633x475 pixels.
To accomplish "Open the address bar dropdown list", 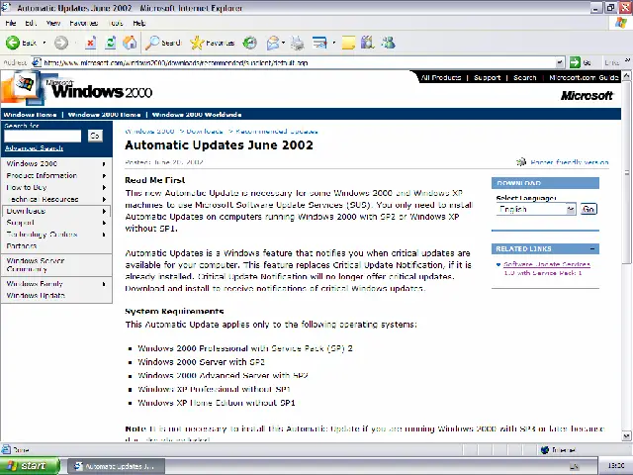I will (x=560, y=62).
